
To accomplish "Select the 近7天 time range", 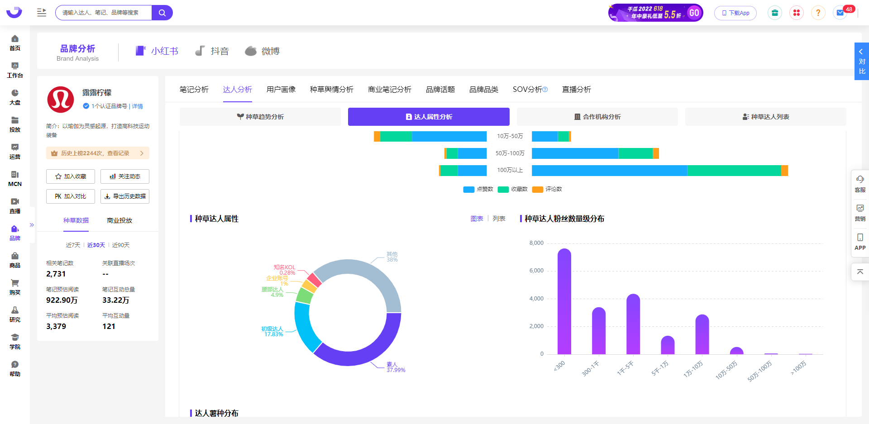I will (x=73, y=245).
